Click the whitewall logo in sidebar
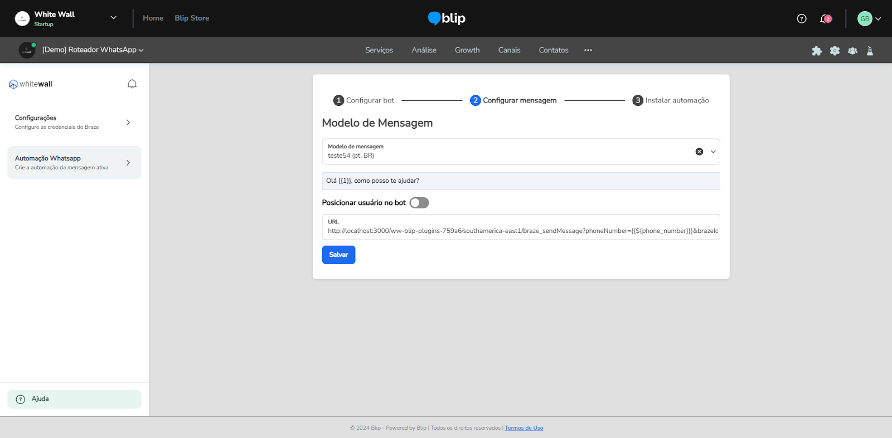The height and width of the screenshot is (438, 892). pos(31,84)
